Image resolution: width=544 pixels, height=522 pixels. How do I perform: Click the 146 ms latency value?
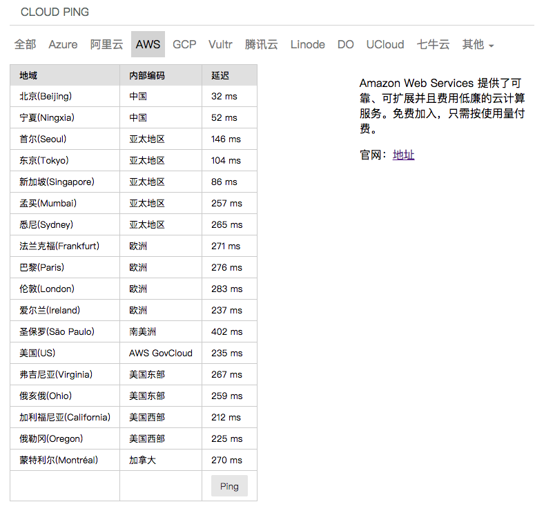226,139
